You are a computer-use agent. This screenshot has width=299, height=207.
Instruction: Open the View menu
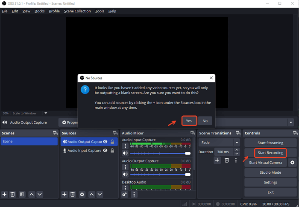point(26,11)
